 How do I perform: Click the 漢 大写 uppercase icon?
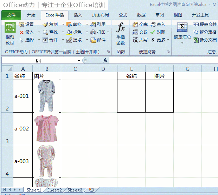[x=135, y=40]
